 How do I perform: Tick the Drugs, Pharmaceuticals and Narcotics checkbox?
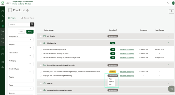click(41, 65)
